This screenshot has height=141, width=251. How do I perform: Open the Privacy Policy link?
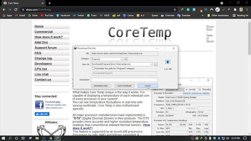click(x=210, y=28)
